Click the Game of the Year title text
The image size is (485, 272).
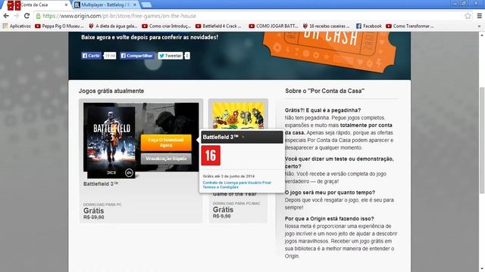click(x=234, y=194)
